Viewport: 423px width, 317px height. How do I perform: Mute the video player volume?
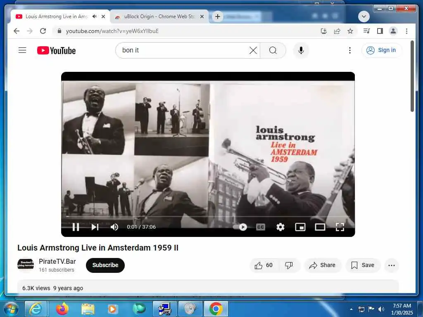pos(114,227)
